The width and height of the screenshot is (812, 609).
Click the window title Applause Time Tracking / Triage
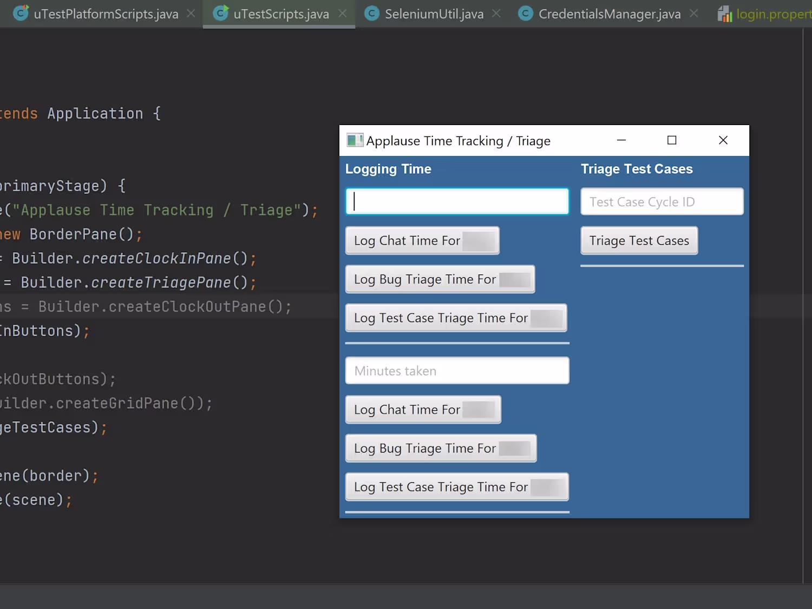click(x=458, y=141)
